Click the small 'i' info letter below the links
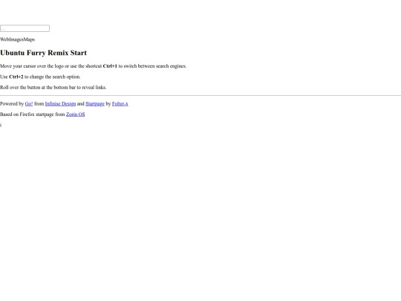This screenshot has width=401, height=301. pos(1,125)
